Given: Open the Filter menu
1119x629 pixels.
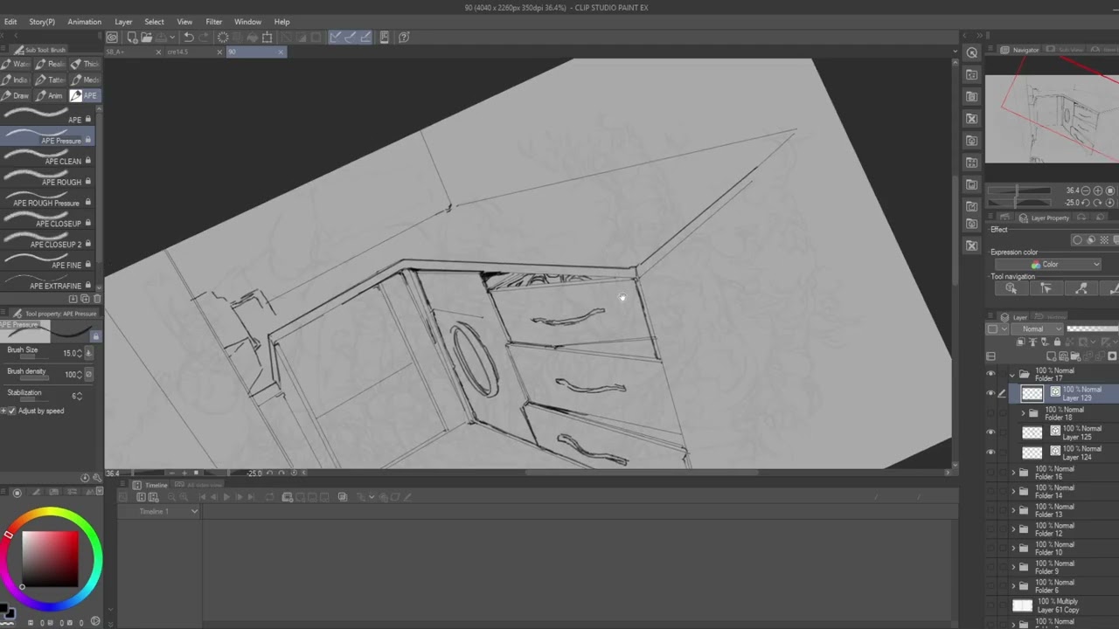Looking at the screenshot, I should pyautogui.click(x=214, y=22).
